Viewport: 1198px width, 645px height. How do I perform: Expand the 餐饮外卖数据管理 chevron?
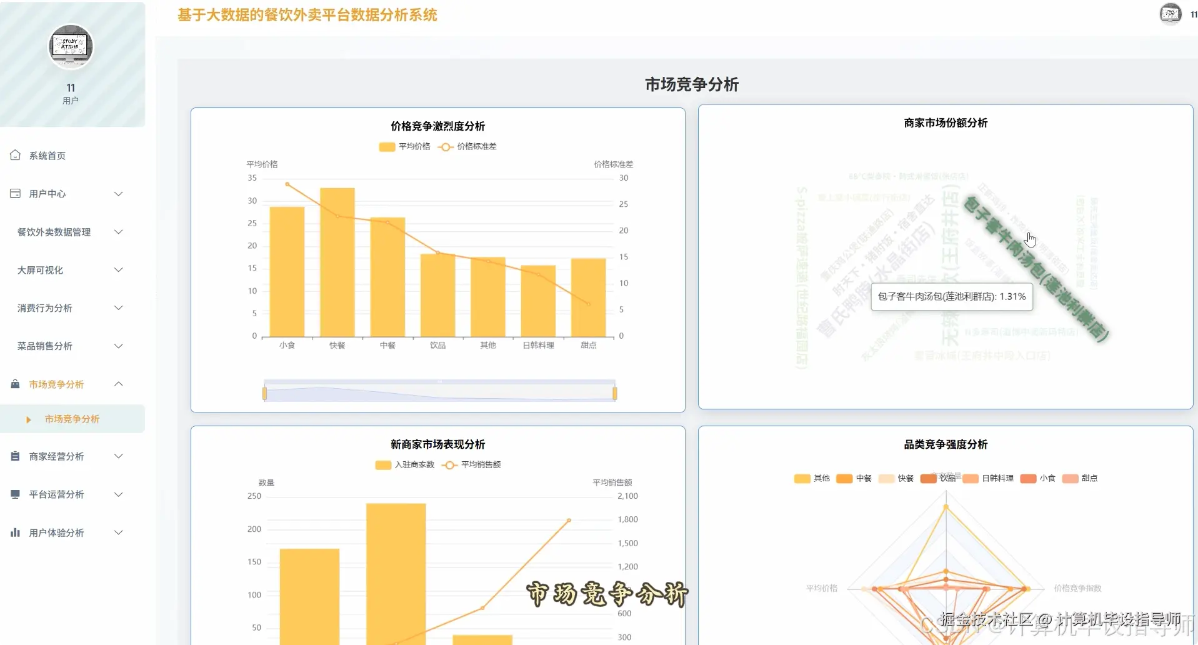point(119,232)
